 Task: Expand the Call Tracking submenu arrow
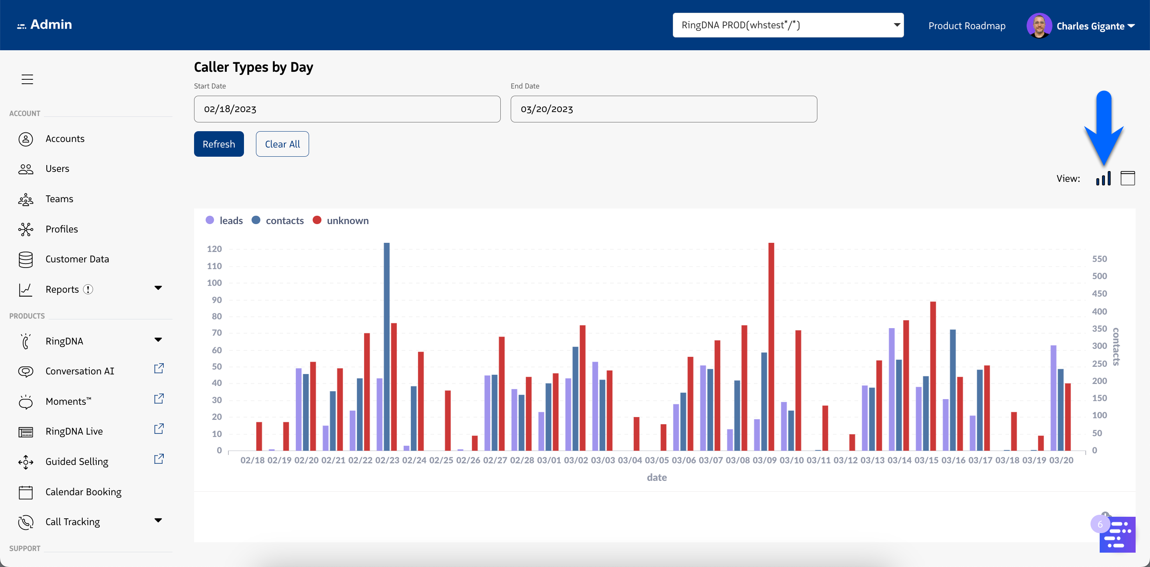click(x=158, y=520)
